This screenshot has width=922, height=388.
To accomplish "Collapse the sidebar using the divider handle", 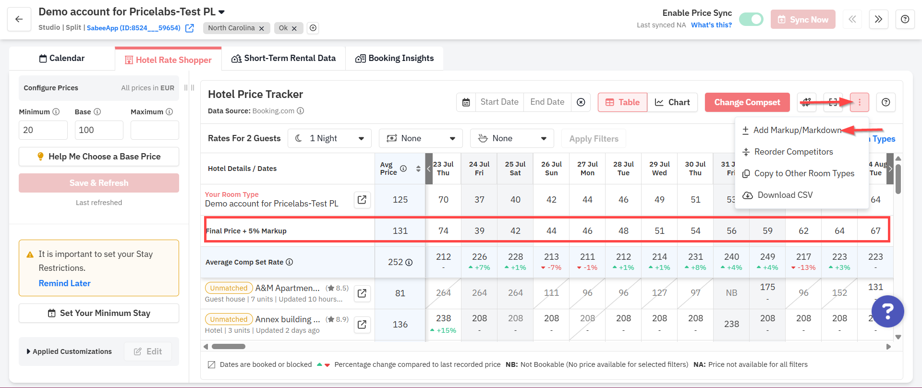I will (189, 88).
